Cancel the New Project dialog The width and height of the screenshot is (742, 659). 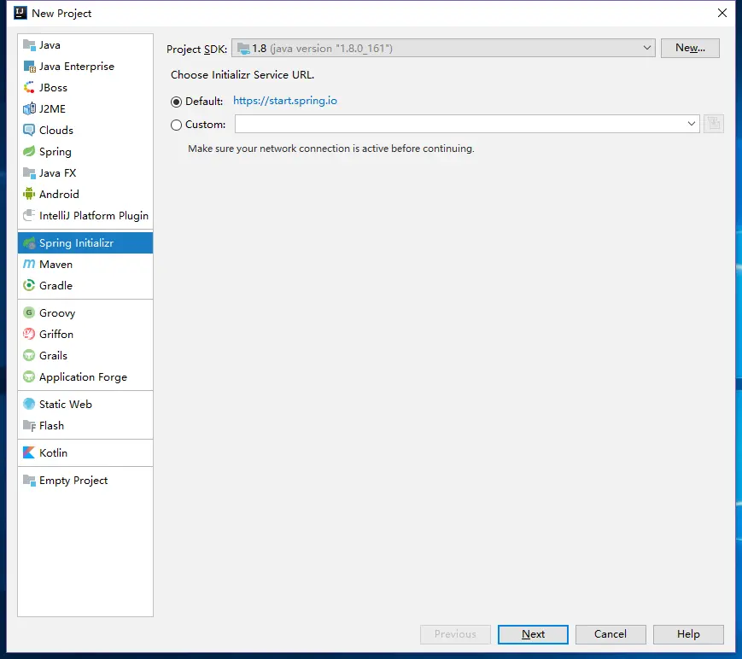coord(611,634)
